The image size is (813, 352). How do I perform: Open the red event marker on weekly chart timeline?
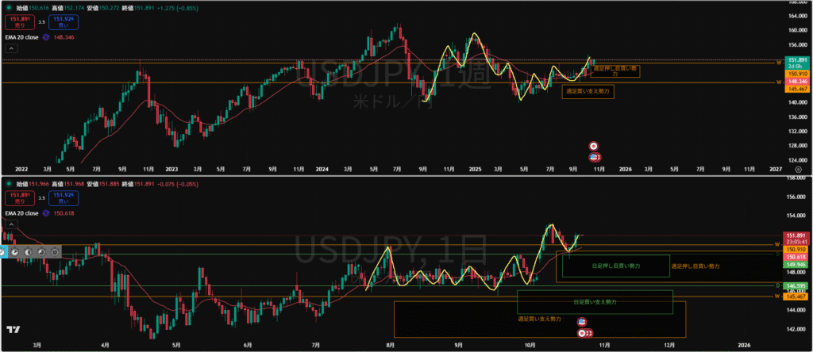pos(594,147)
